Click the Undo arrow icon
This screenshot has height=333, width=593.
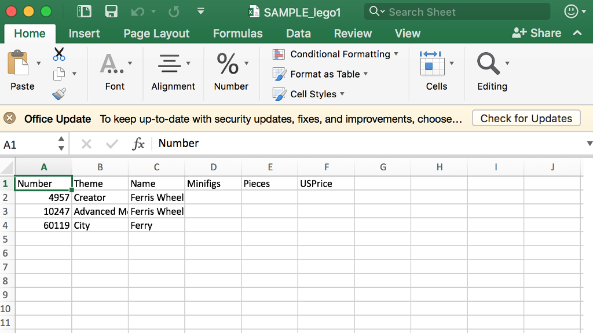coord(137,12)
